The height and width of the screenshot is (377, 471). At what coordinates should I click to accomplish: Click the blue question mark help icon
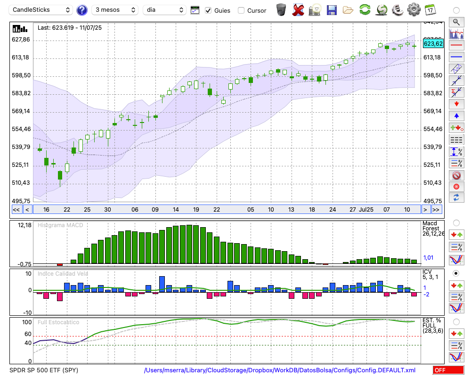(x=81, y=10)
